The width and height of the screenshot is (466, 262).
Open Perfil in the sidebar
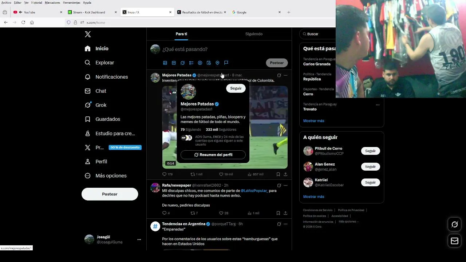[x=96, y=162]
